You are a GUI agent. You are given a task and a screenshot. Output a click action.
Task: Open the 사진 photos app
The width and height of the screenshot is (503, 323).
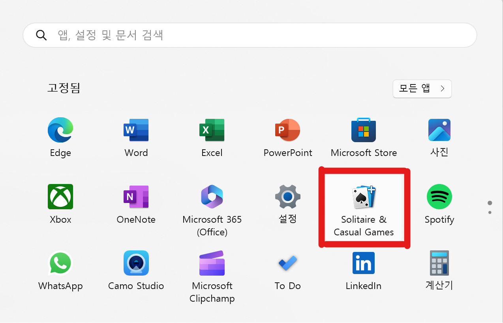[x=439, y=138]
